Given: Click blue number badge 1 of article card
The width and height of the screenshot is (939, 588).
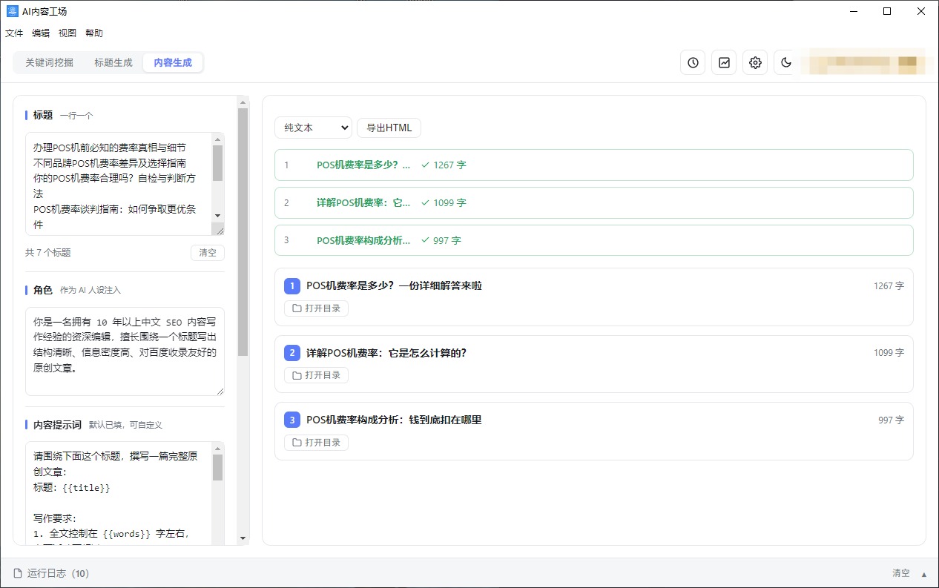Looking at the screenshot, I should pyautogui.click(x=292, y=285).
